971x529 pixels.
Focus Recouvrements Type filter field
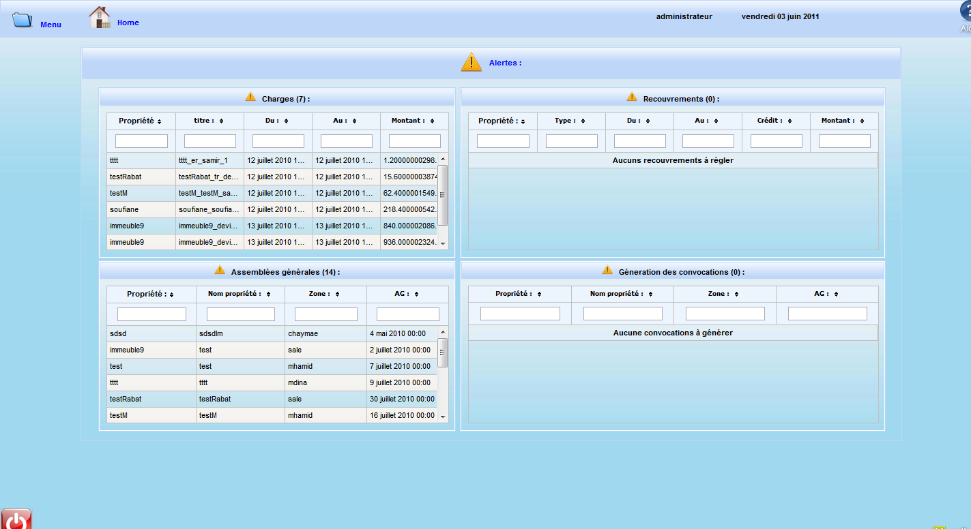click(x=572, y=141)
